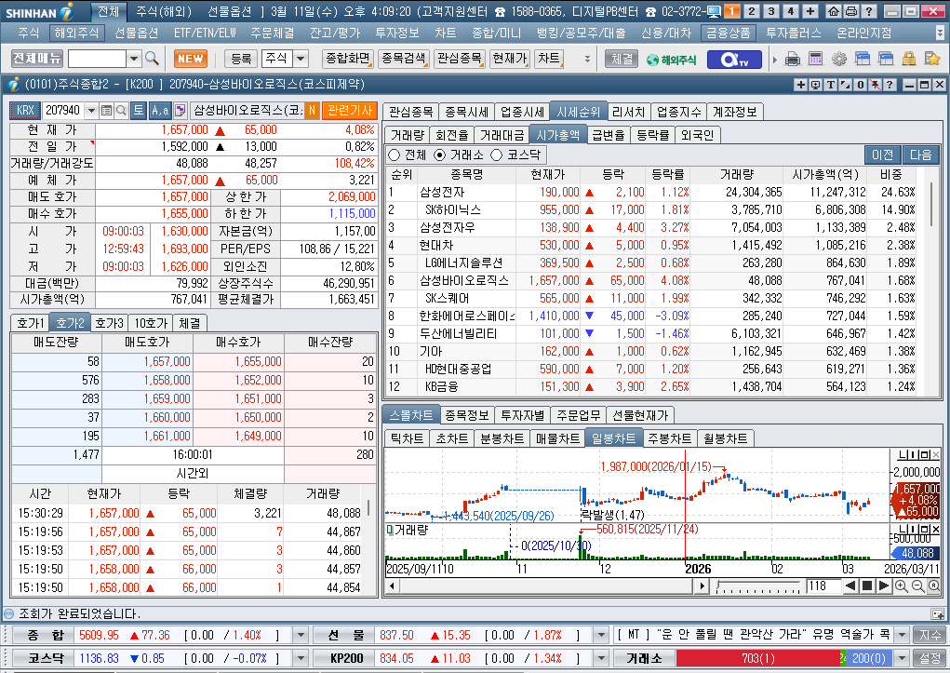Viewport: 950px width, 673px height.
Task: Click the blue 200(0) decliners bar
Action: (868, 658)
